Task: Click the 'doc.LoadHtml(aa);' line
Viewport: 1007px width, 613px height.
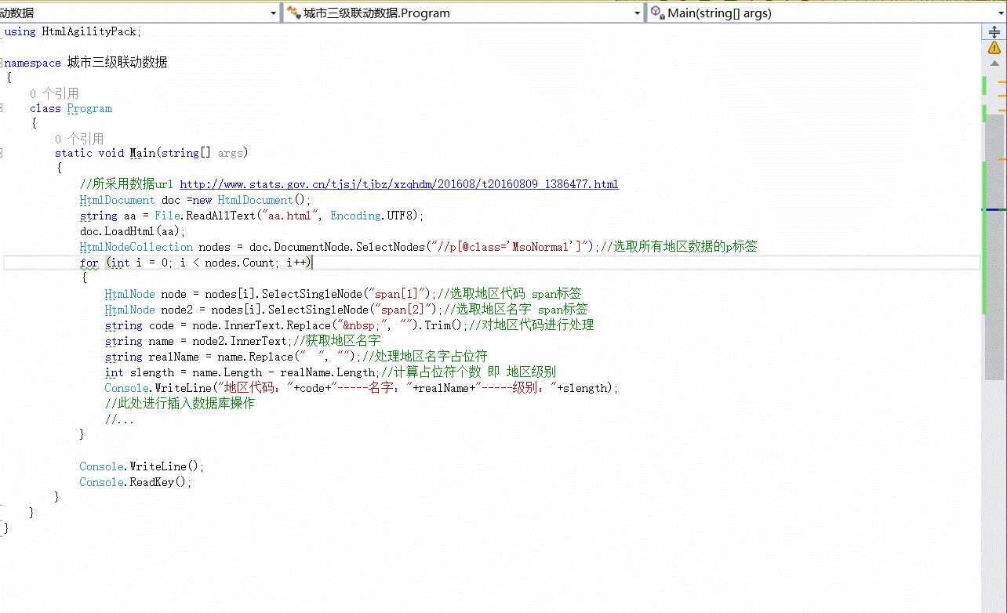Action: coord(133,231)
